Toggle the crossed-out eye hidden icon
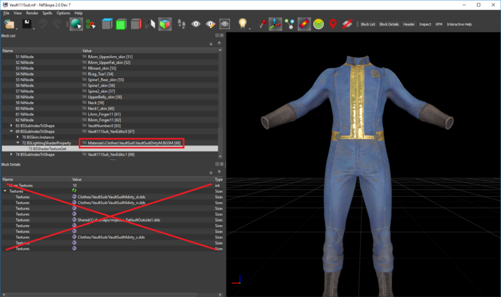The width and height of the screenshot is (501, 297). 347,24
